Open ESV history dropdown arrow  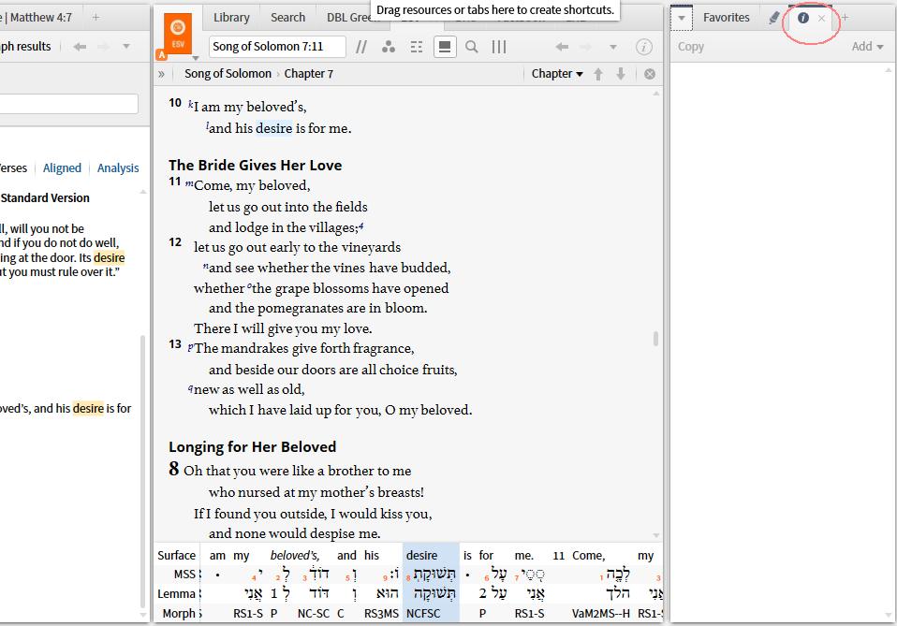pos(612,47)
